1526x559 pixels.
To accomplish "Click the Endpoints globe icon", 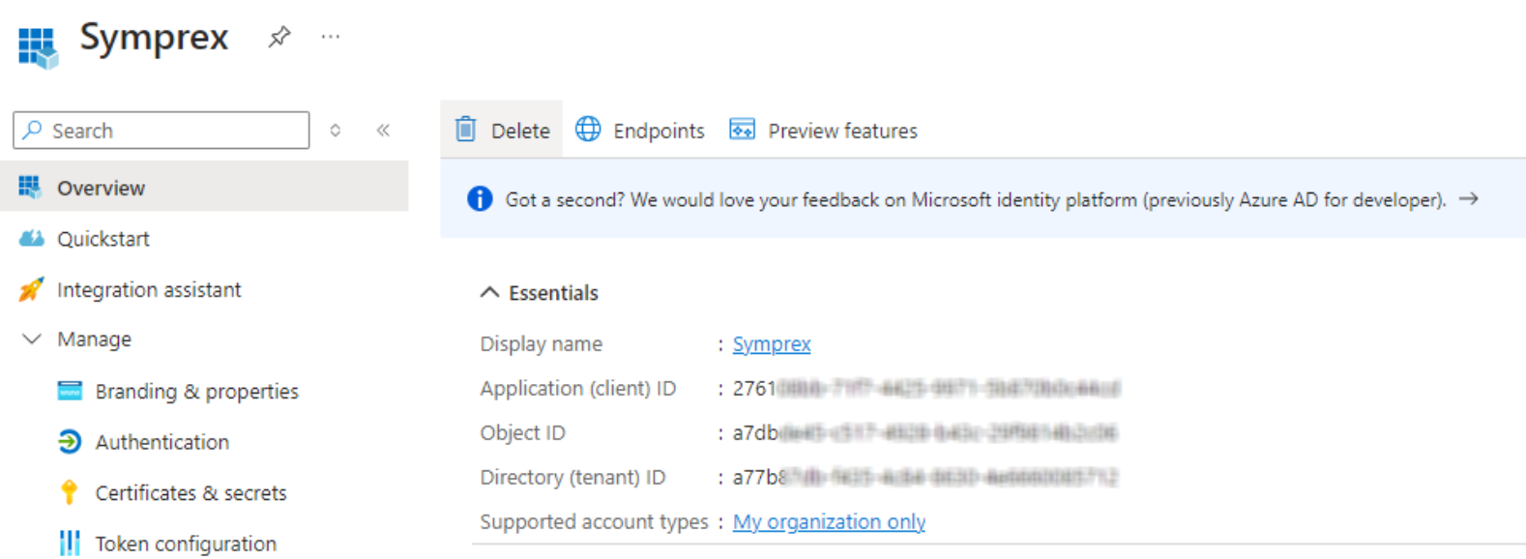I will point(588,129).
